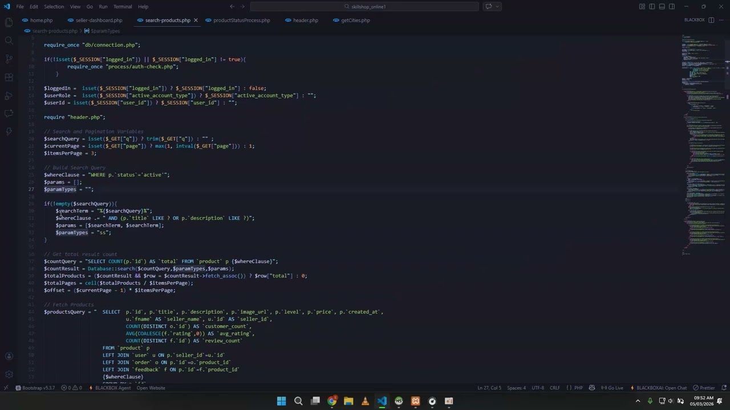Open the File menu
Image resolution: width=730 pixels, height=410 pixels.
pyautogui.click(x=20, y=6)
